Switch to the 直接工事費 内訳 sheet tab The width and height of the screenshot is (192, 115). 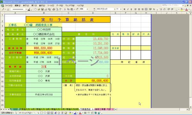coord(104,109)
